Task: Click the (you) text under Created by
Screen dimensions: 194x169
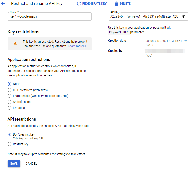Action: click(149, 56)
